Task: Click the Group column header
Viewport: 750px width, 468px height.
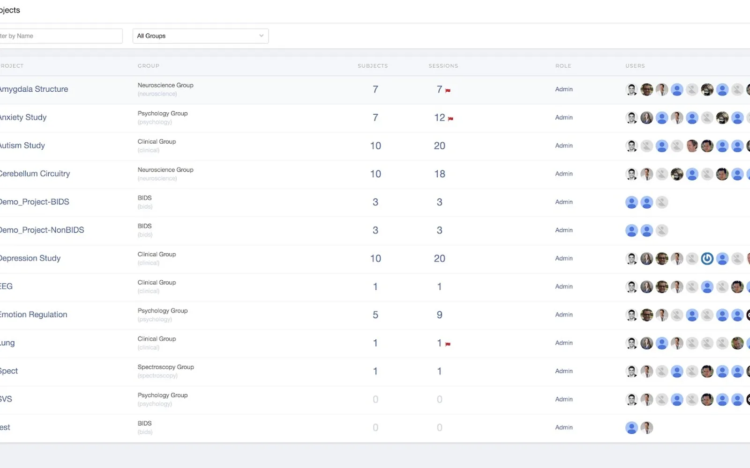Action: 149,66
